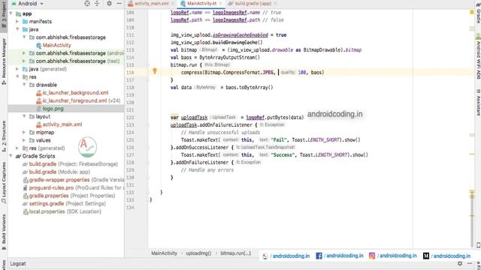The width and height of the screenshot is (481, 270).
Task: Collapse the drawable folder
Action: coord(24,85)
